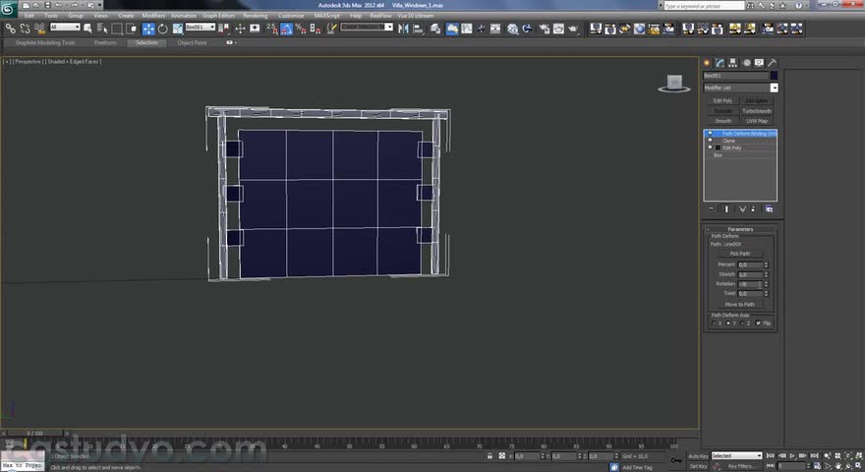
Task: Click the Select and Link icon
Action: tap(11, 29)
